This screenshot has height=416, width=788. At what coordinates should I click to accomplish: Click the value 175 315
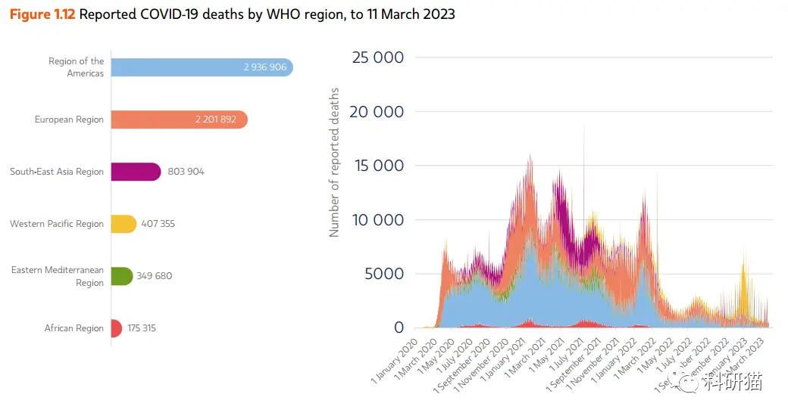click(142, 328)
